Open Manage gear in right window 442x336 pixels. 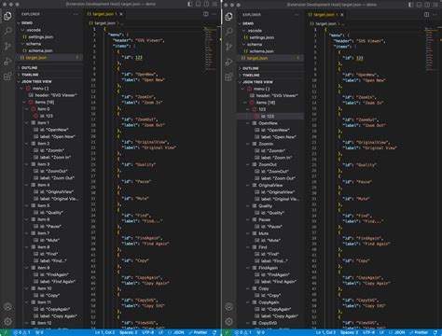(x=229, y=322)
